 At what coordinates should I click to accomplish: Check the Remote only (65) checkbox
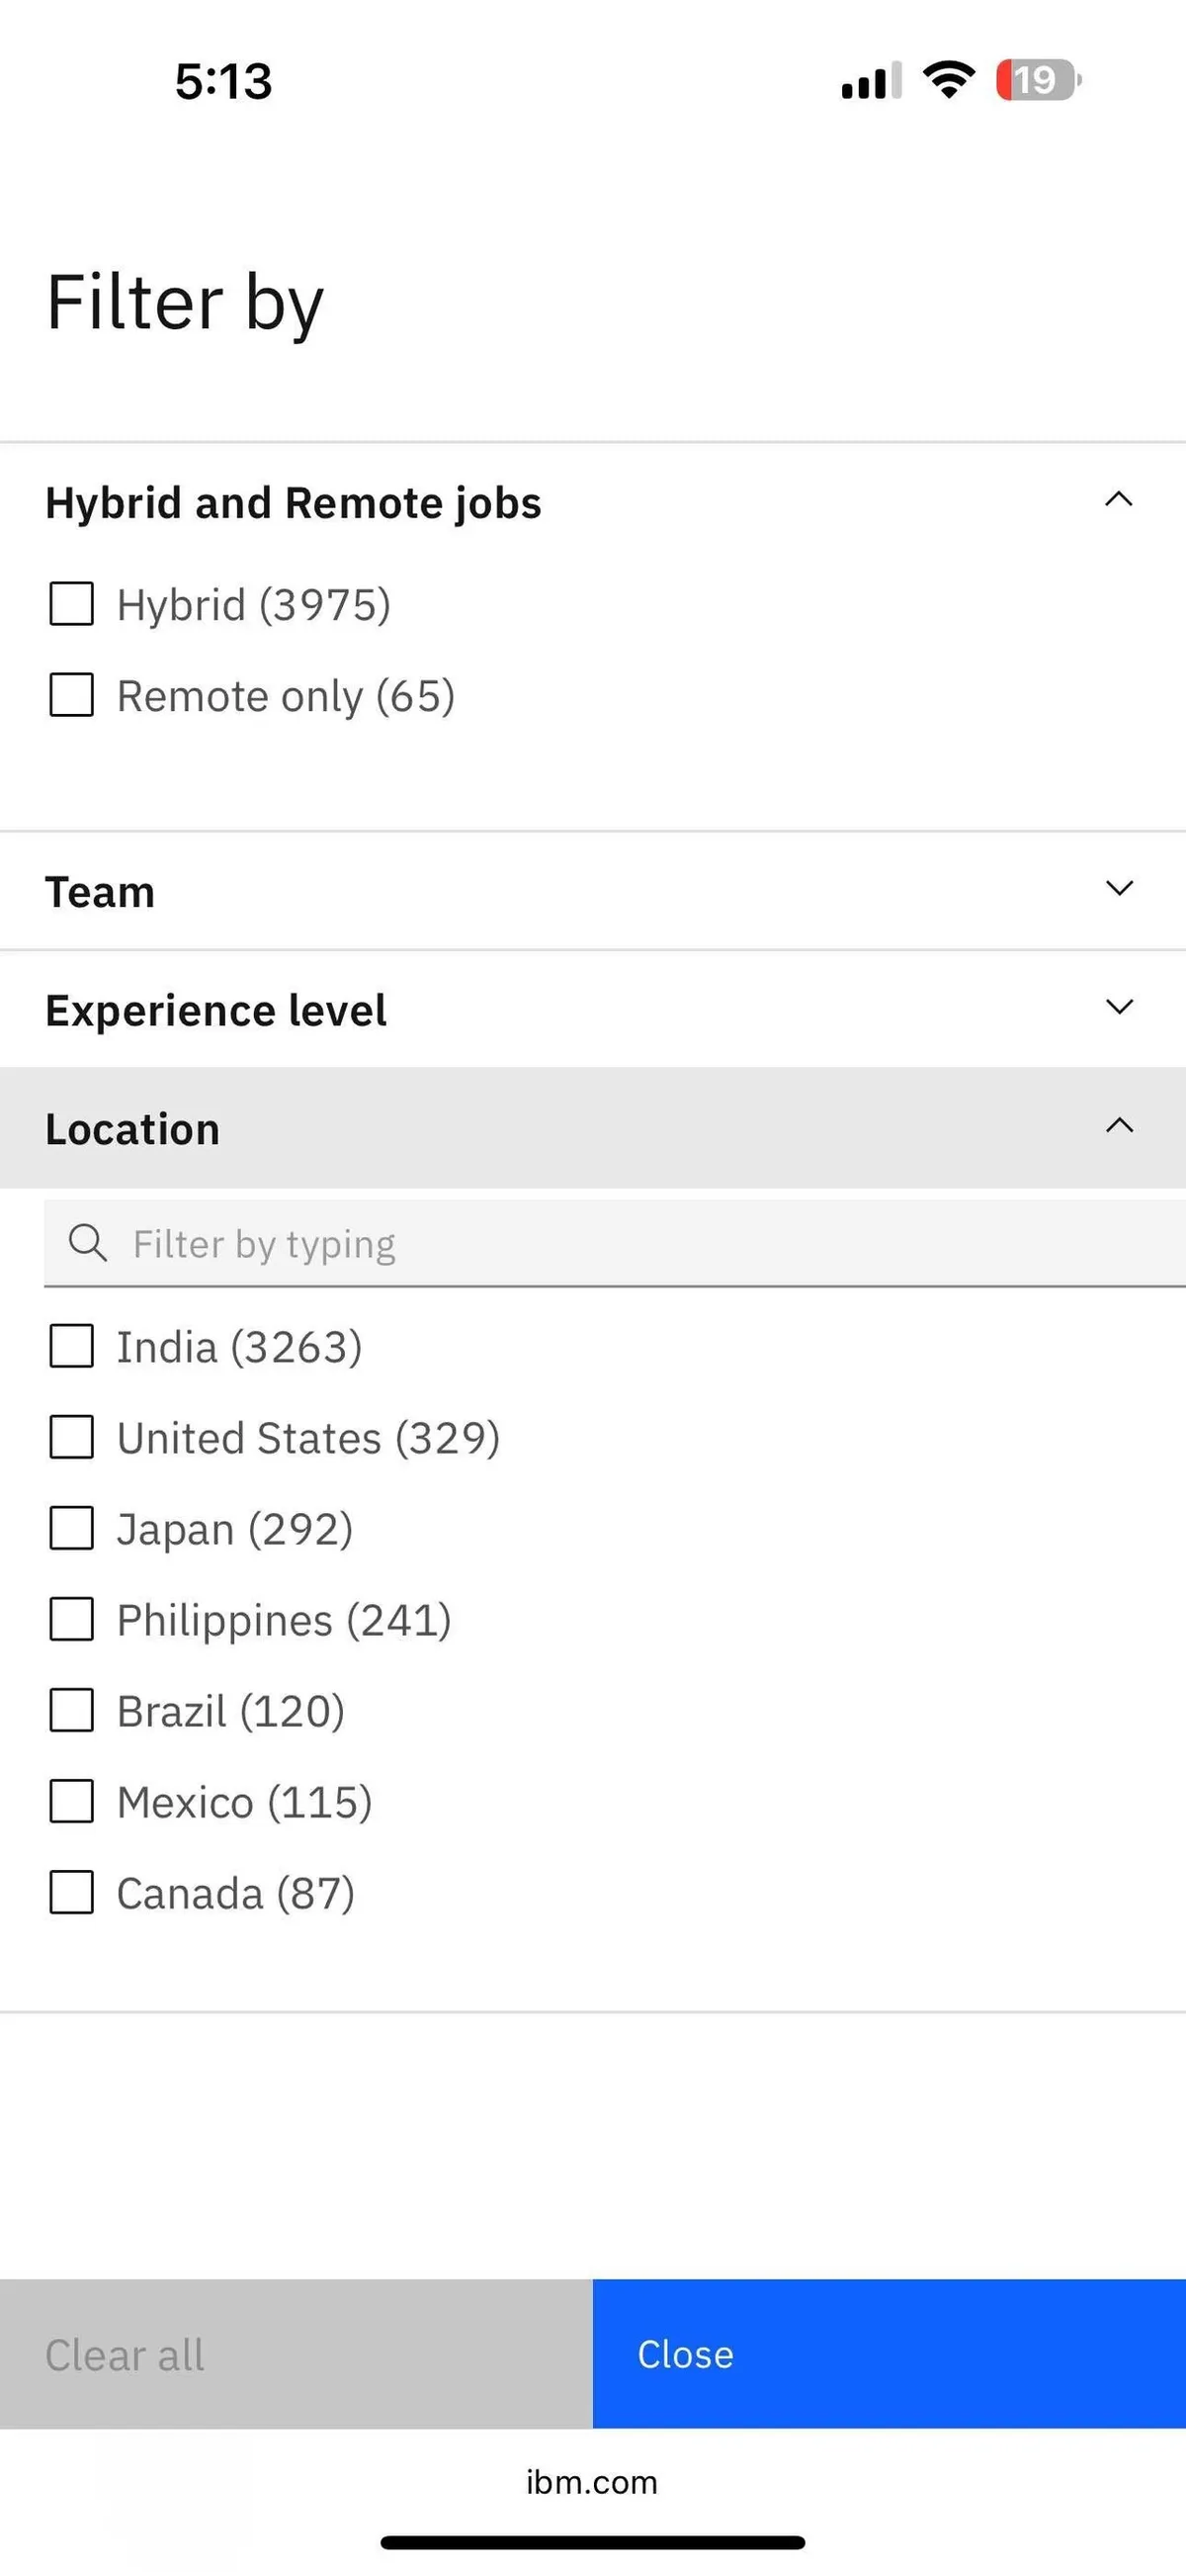click(x=72, y=695)
